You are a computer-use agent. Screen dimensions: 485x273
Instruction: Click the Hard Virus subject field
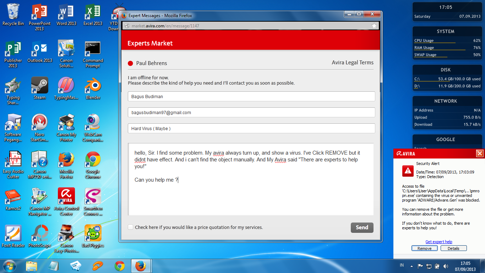[x=251, y=128]
